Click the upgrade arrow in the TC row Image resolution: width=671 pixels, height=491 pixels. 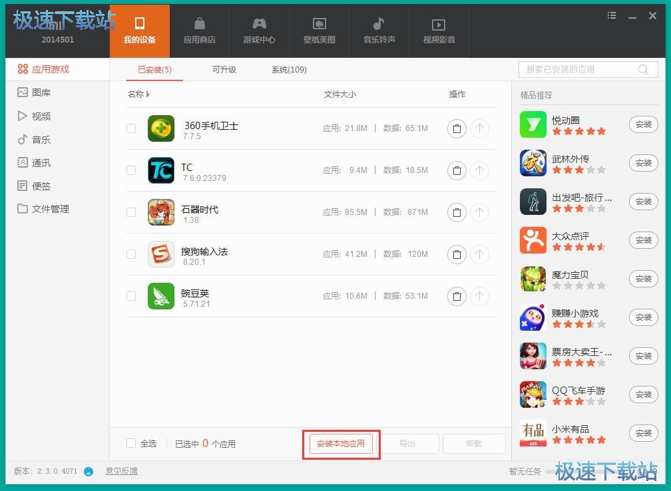point(479,170)
